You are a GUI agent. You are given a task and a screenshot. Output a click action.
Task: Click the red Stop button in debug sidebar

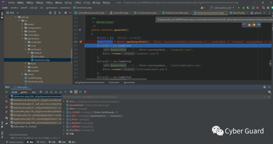(7, 101)
